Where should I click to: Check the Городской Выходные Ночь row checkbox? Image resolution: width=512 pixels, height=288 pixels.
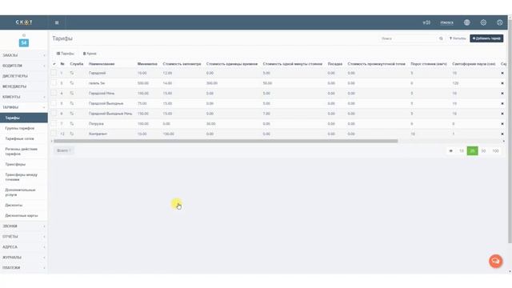(x=54, y=114)
